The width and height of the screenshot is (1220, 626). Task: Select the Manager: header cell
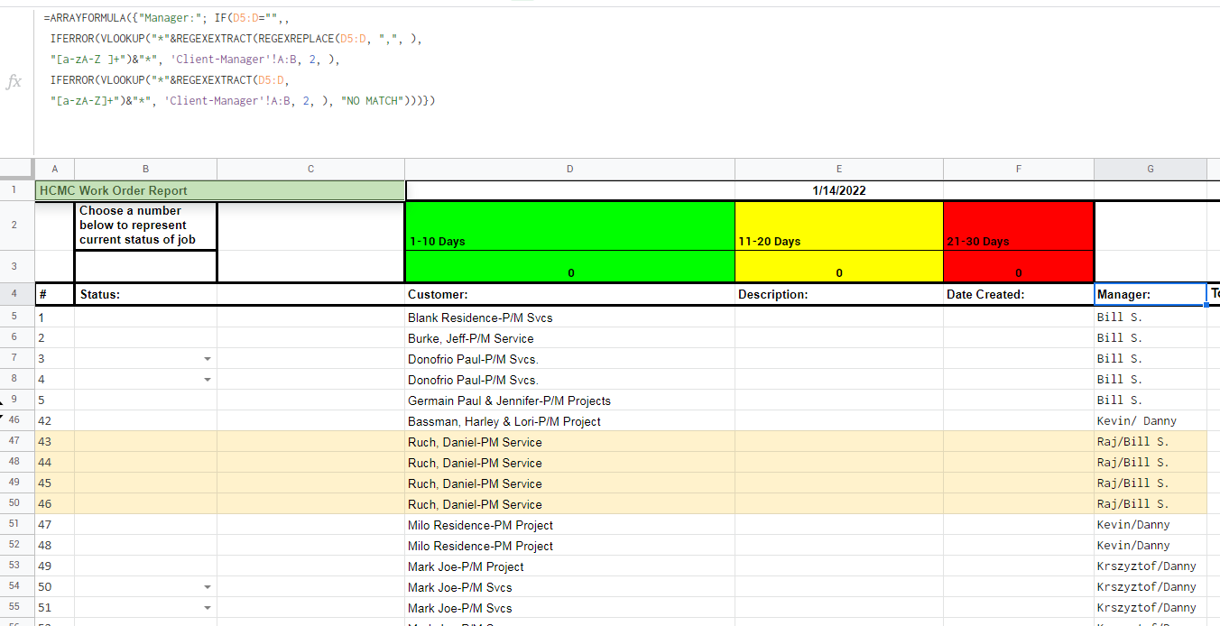pyautogui.click(x=1151, y=294)
